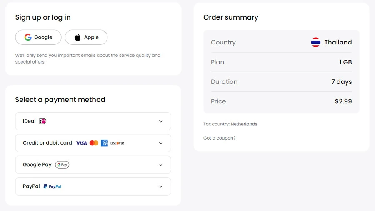Click the 'Got a coupon?' link
Screen dimensions: 375x211
pos(219,138)
